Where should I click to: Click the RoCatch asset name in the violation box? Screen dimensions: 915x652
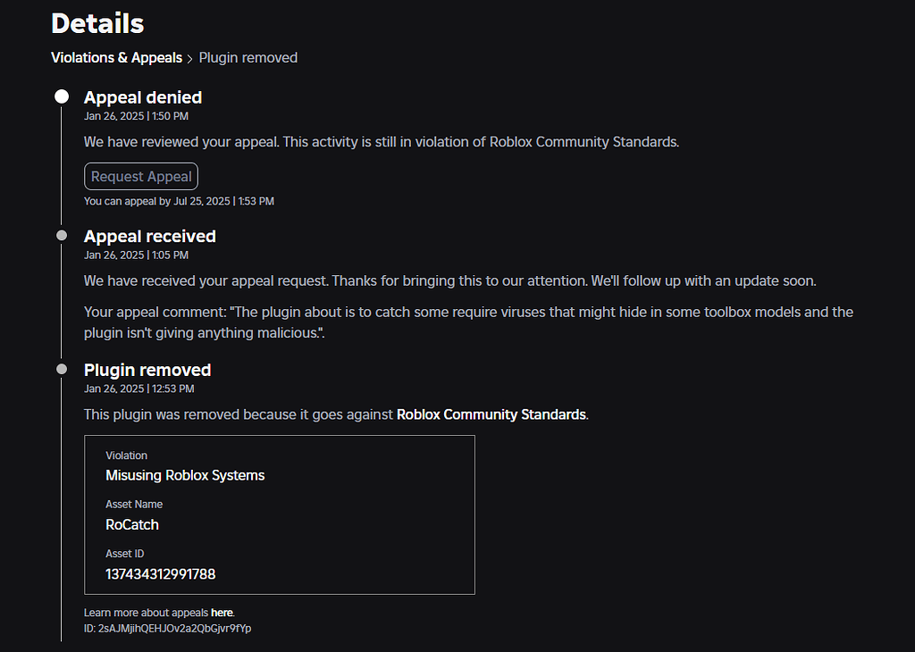(x=131, y=524)
